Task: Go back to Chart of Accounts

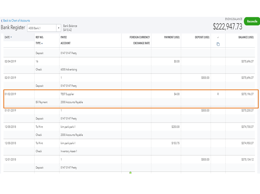Action: click(x=16, y=21)
